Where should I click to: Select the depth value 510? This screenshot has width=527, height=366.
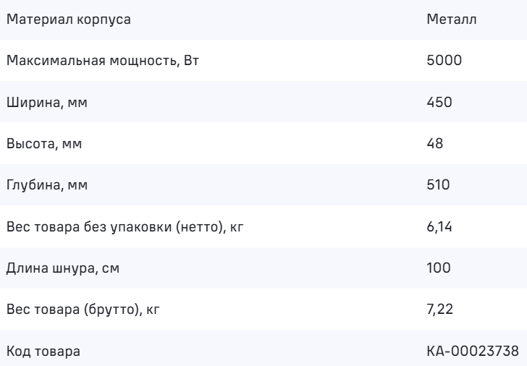click(x=439, y=185)
